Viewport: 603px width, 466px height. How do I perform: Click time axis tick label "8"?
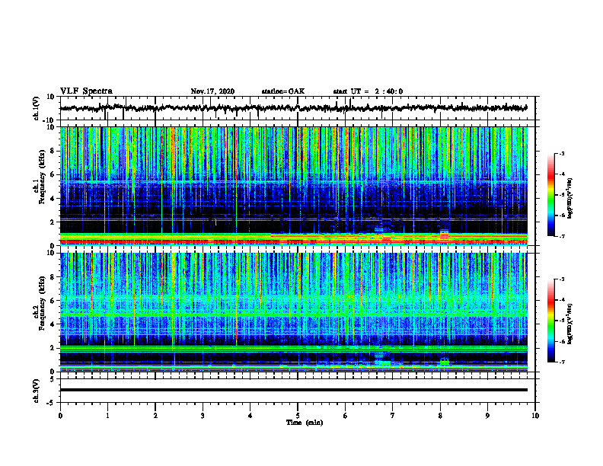(x=440, y=416)
